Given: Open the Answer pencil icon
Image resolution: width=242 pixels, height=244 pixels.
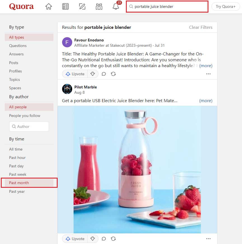Looking at the screenshot, I should [x=82, y=6].
